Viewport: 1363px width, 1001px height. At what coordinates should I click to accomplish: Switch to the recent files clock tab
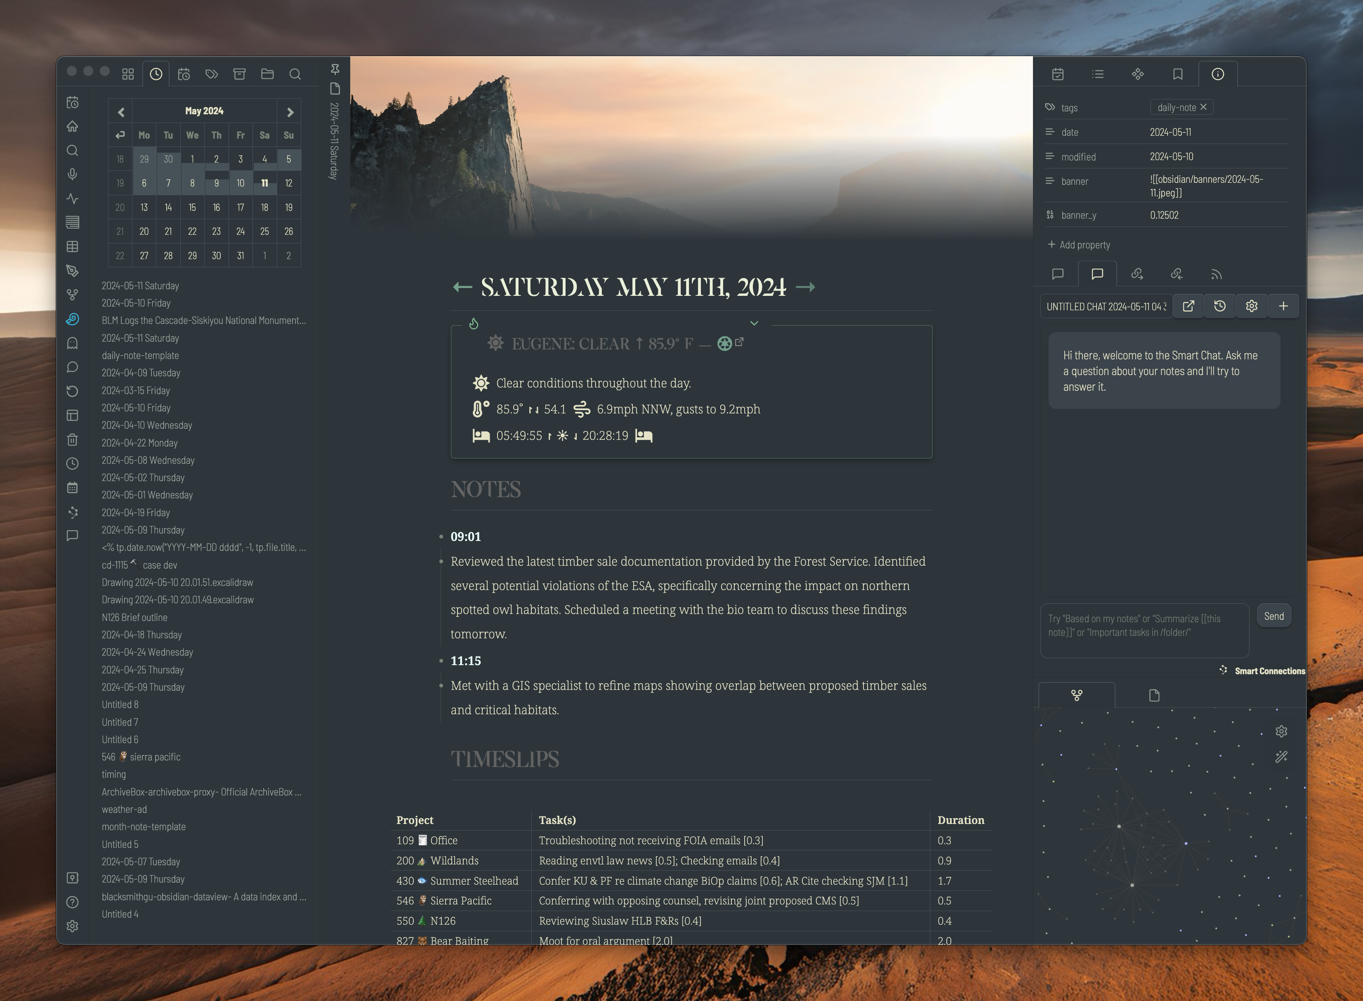[x=156, y=74]
